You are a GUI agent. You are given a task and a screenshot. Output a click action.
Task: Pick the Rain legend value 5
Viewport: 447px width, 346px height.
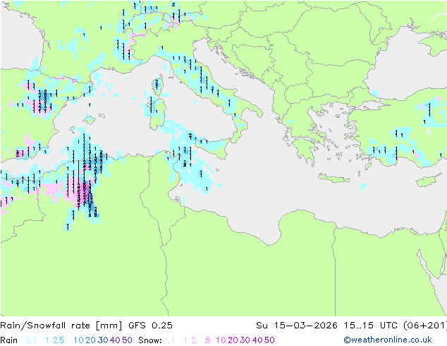pos(61,340)
